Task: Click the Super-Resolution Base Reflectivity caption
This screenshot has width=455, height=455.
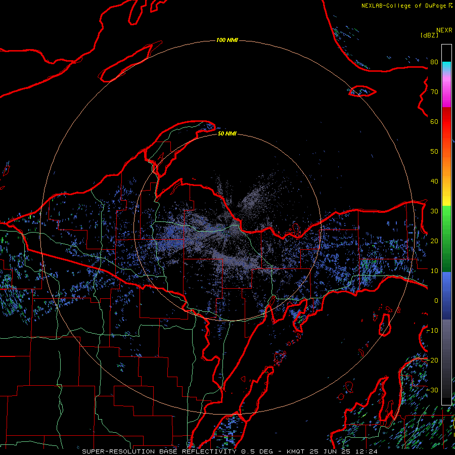Action: 230,451
